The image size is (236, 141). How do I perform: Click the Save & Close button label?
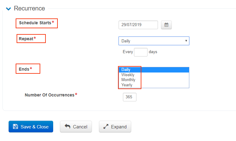34,127
